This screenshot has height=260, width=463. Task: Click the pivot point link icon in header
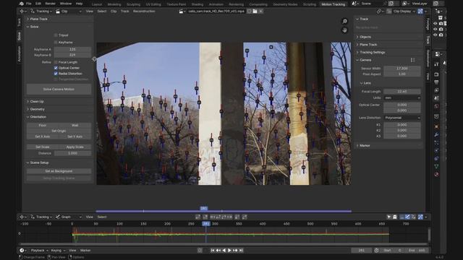(380, 12)
